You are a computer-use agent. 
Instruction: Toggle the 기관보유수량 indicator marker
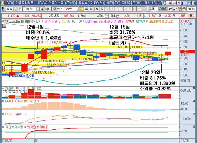pos(3,127)
